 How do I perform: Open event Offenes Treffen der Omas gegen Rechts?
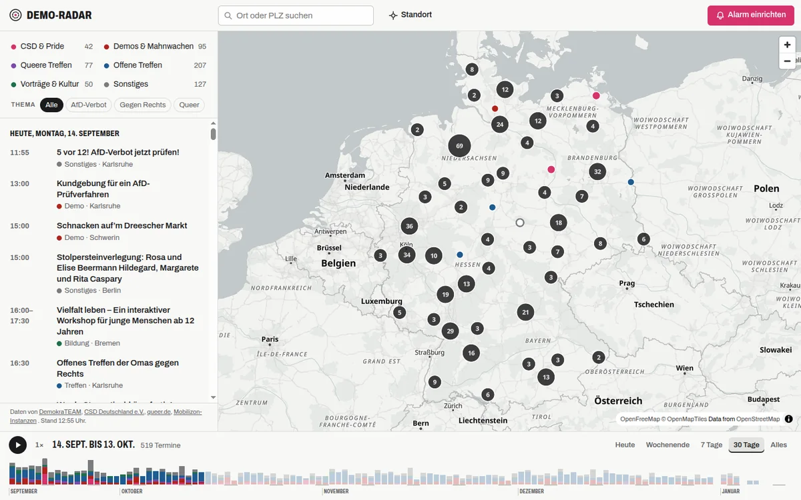(109, 373)
